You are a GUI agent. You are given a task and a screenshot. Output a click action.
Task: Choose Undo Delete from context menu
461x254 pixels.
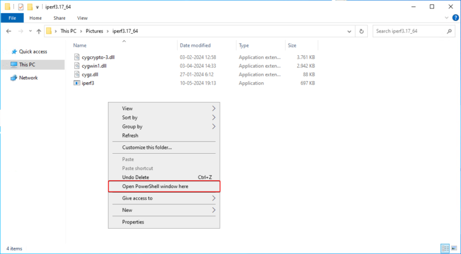click(x=164, y=178)
